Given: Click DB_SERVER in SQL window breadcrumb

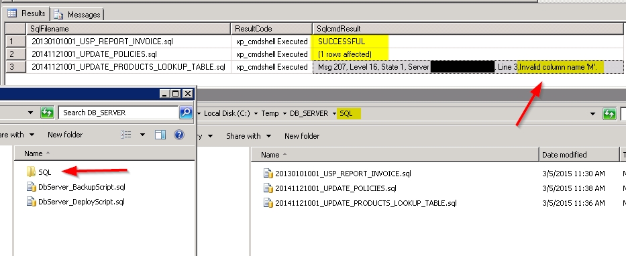Looking at the screenshot, I should (x=309, y=114).
